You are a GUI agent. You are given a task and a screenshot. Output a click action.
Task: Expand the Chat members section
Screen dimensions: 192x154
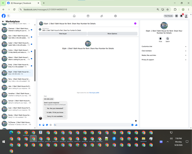(x=164, y=51)
